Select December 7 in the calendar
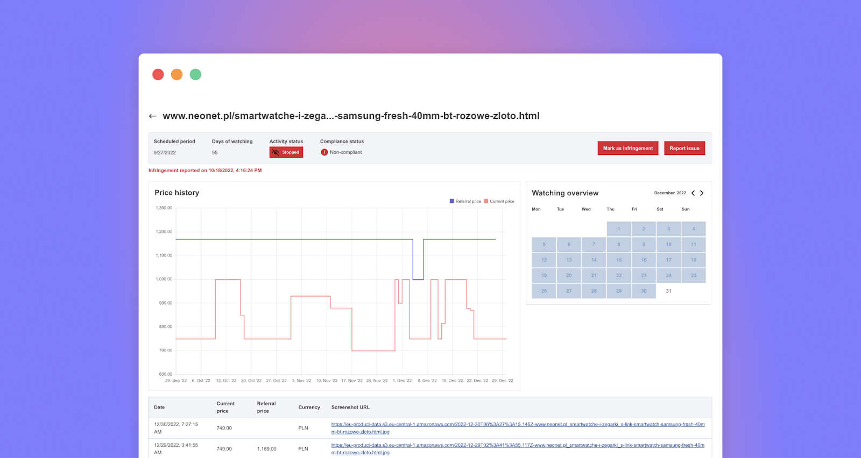This screenshot has width=861, height=458. (x=594, y=244)
